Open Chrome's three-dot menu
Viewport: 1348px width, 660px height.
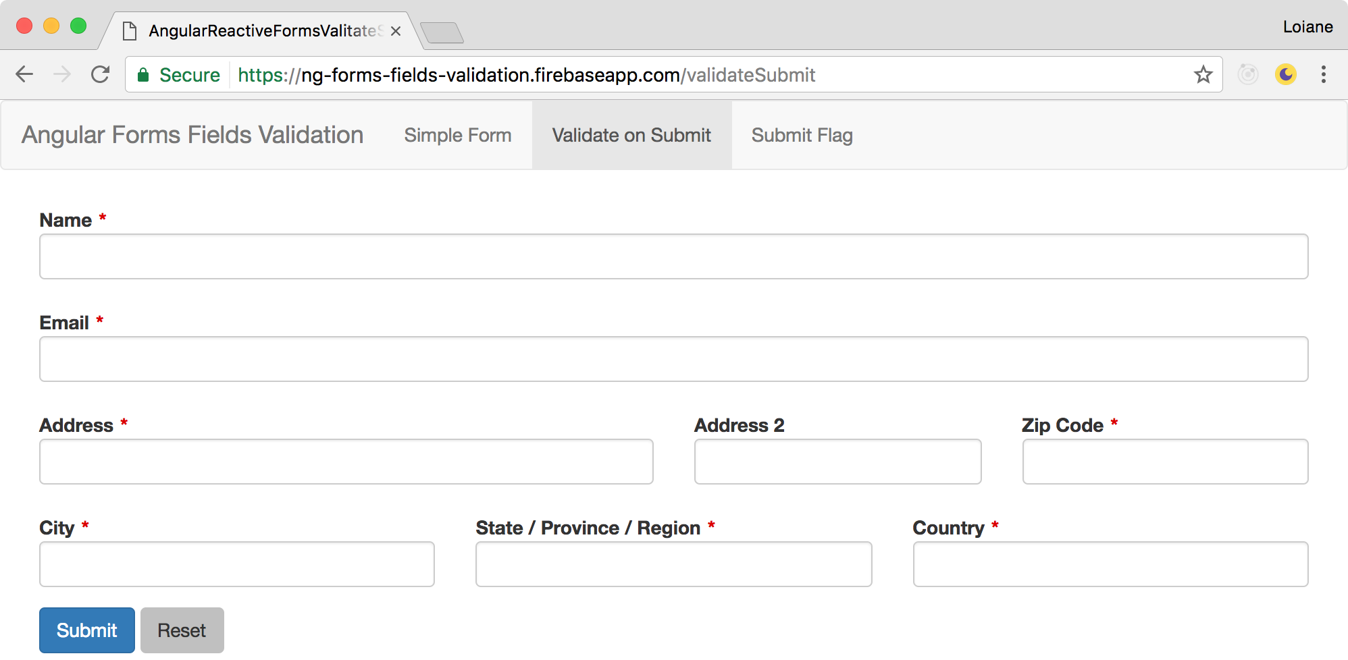click(1323, 74)
